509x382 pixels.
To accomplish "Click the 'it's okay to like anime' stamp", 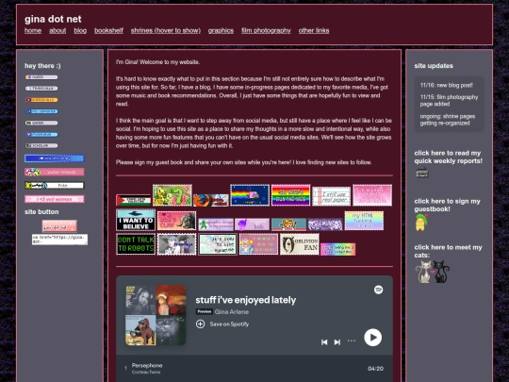I will pos(218,244).
